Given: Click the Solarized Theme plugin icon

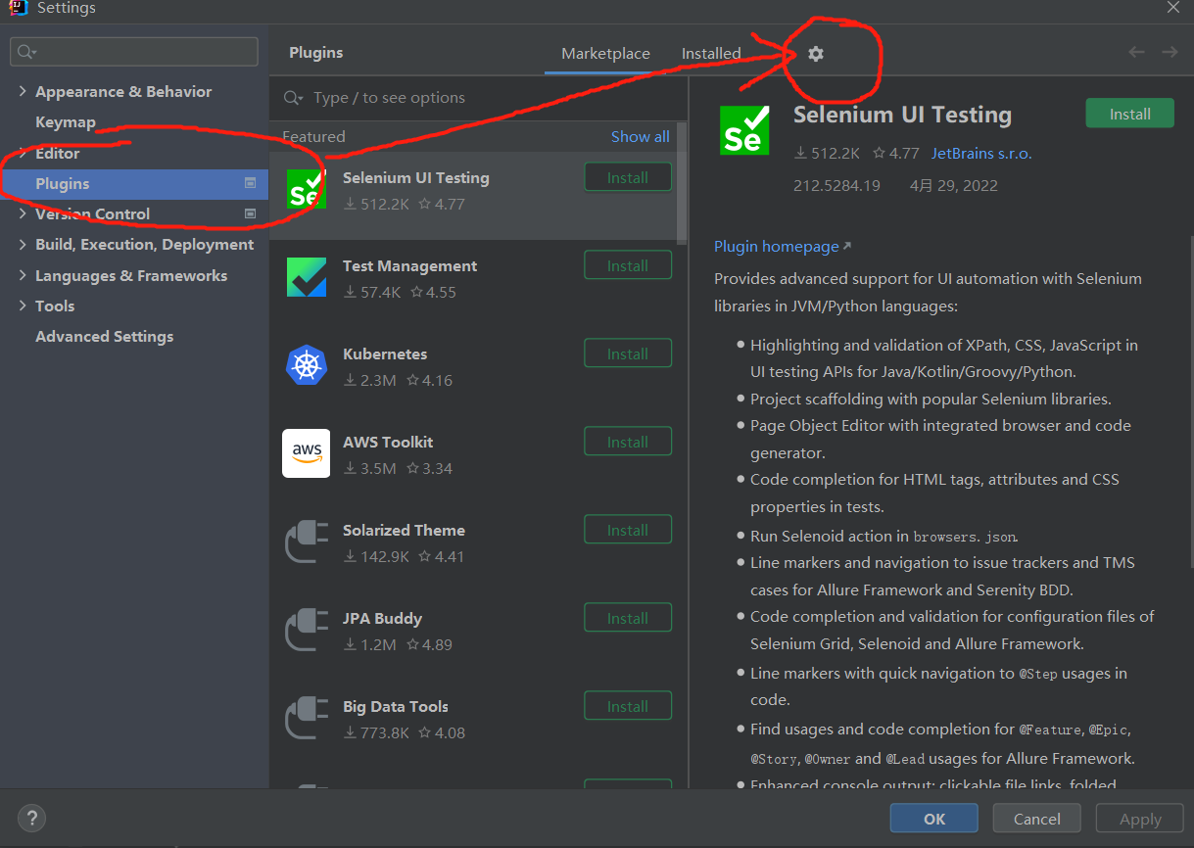Looking at the screenshot, I should coord(306,542).
